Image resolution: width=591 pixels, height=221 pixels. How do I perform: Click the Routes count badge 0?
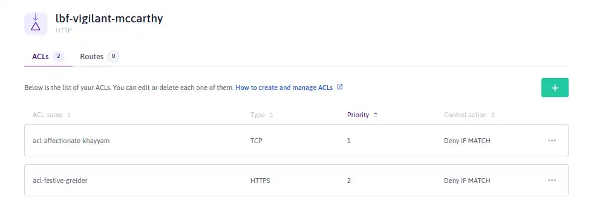point(113,57)
